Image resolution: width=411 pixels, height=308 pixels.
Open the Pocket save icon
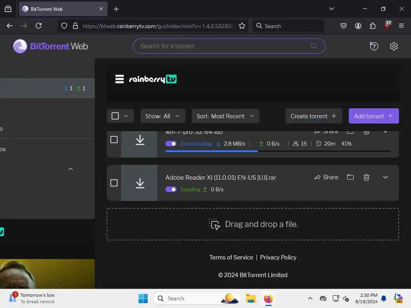click(344, 26)
